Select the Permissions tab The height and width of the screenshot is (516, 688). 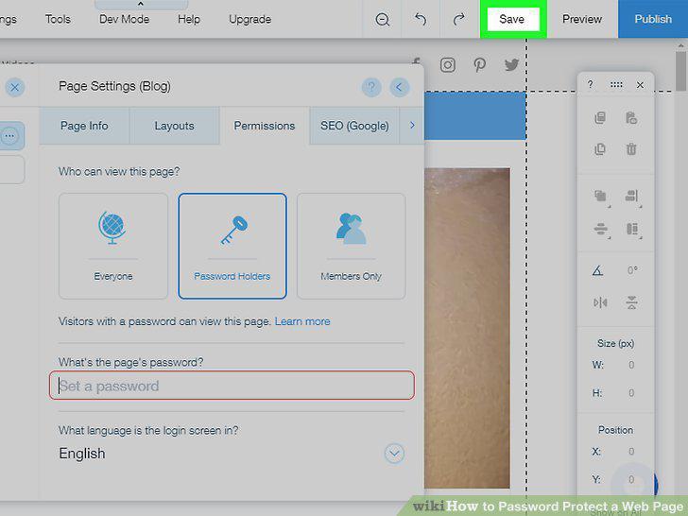coord(265,126)
